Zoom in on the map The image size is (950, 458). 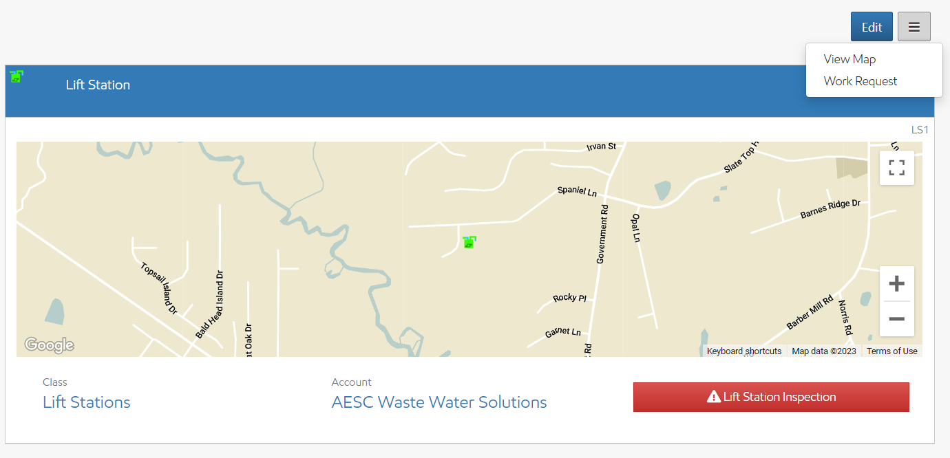click(x=896, y=284)
